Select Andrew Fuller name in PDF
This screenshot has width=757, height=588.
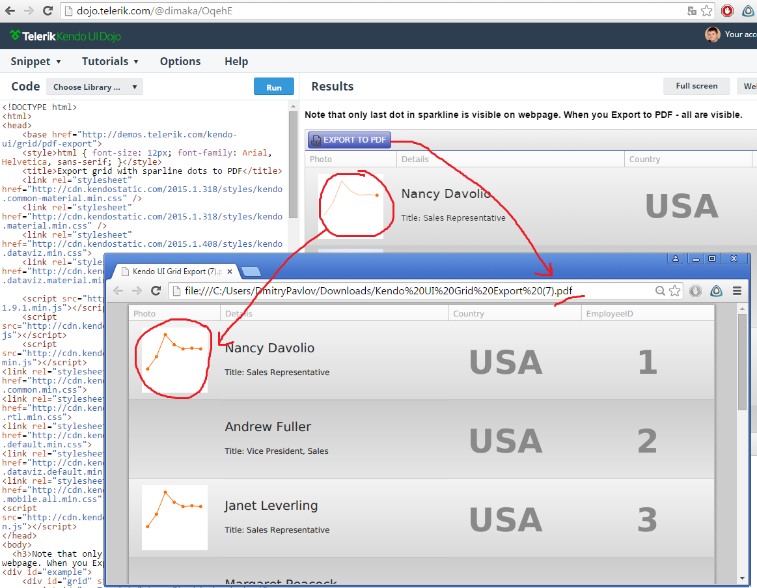268,427
